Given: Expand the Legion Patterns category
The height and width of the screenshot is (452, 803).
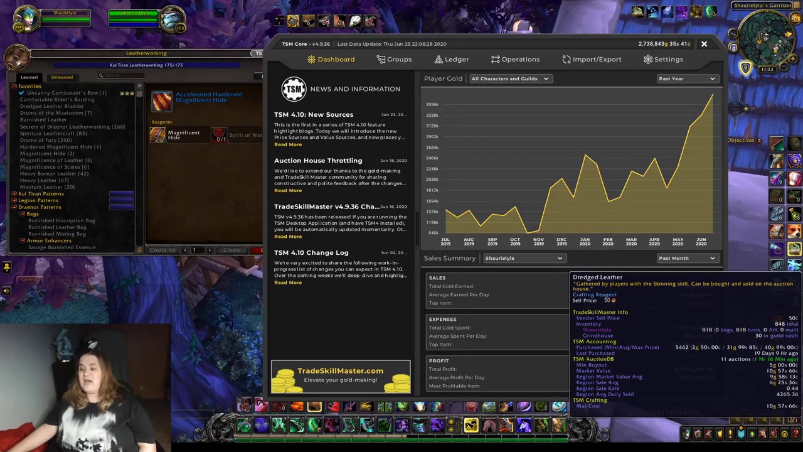Looking at the screenshot, I should tap(13, 200).
